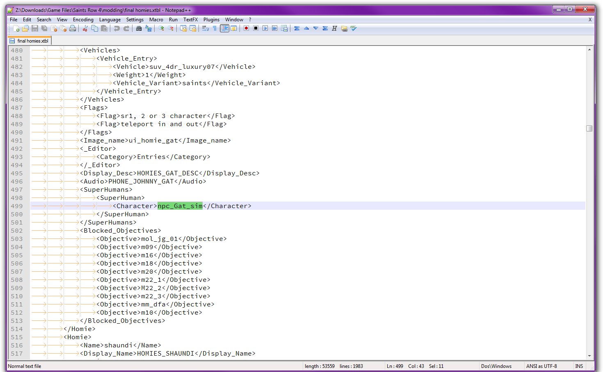Click line number 499 in margin

17,206
